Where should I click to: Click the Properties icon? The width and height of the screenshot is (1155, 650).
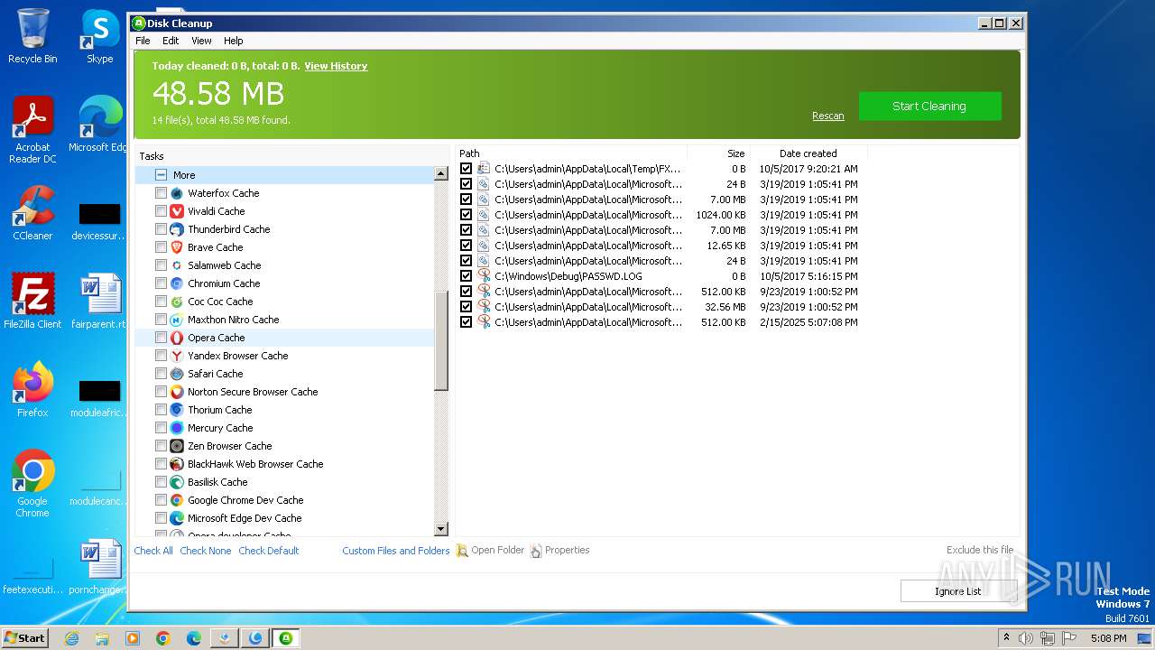tap(536, 551)
